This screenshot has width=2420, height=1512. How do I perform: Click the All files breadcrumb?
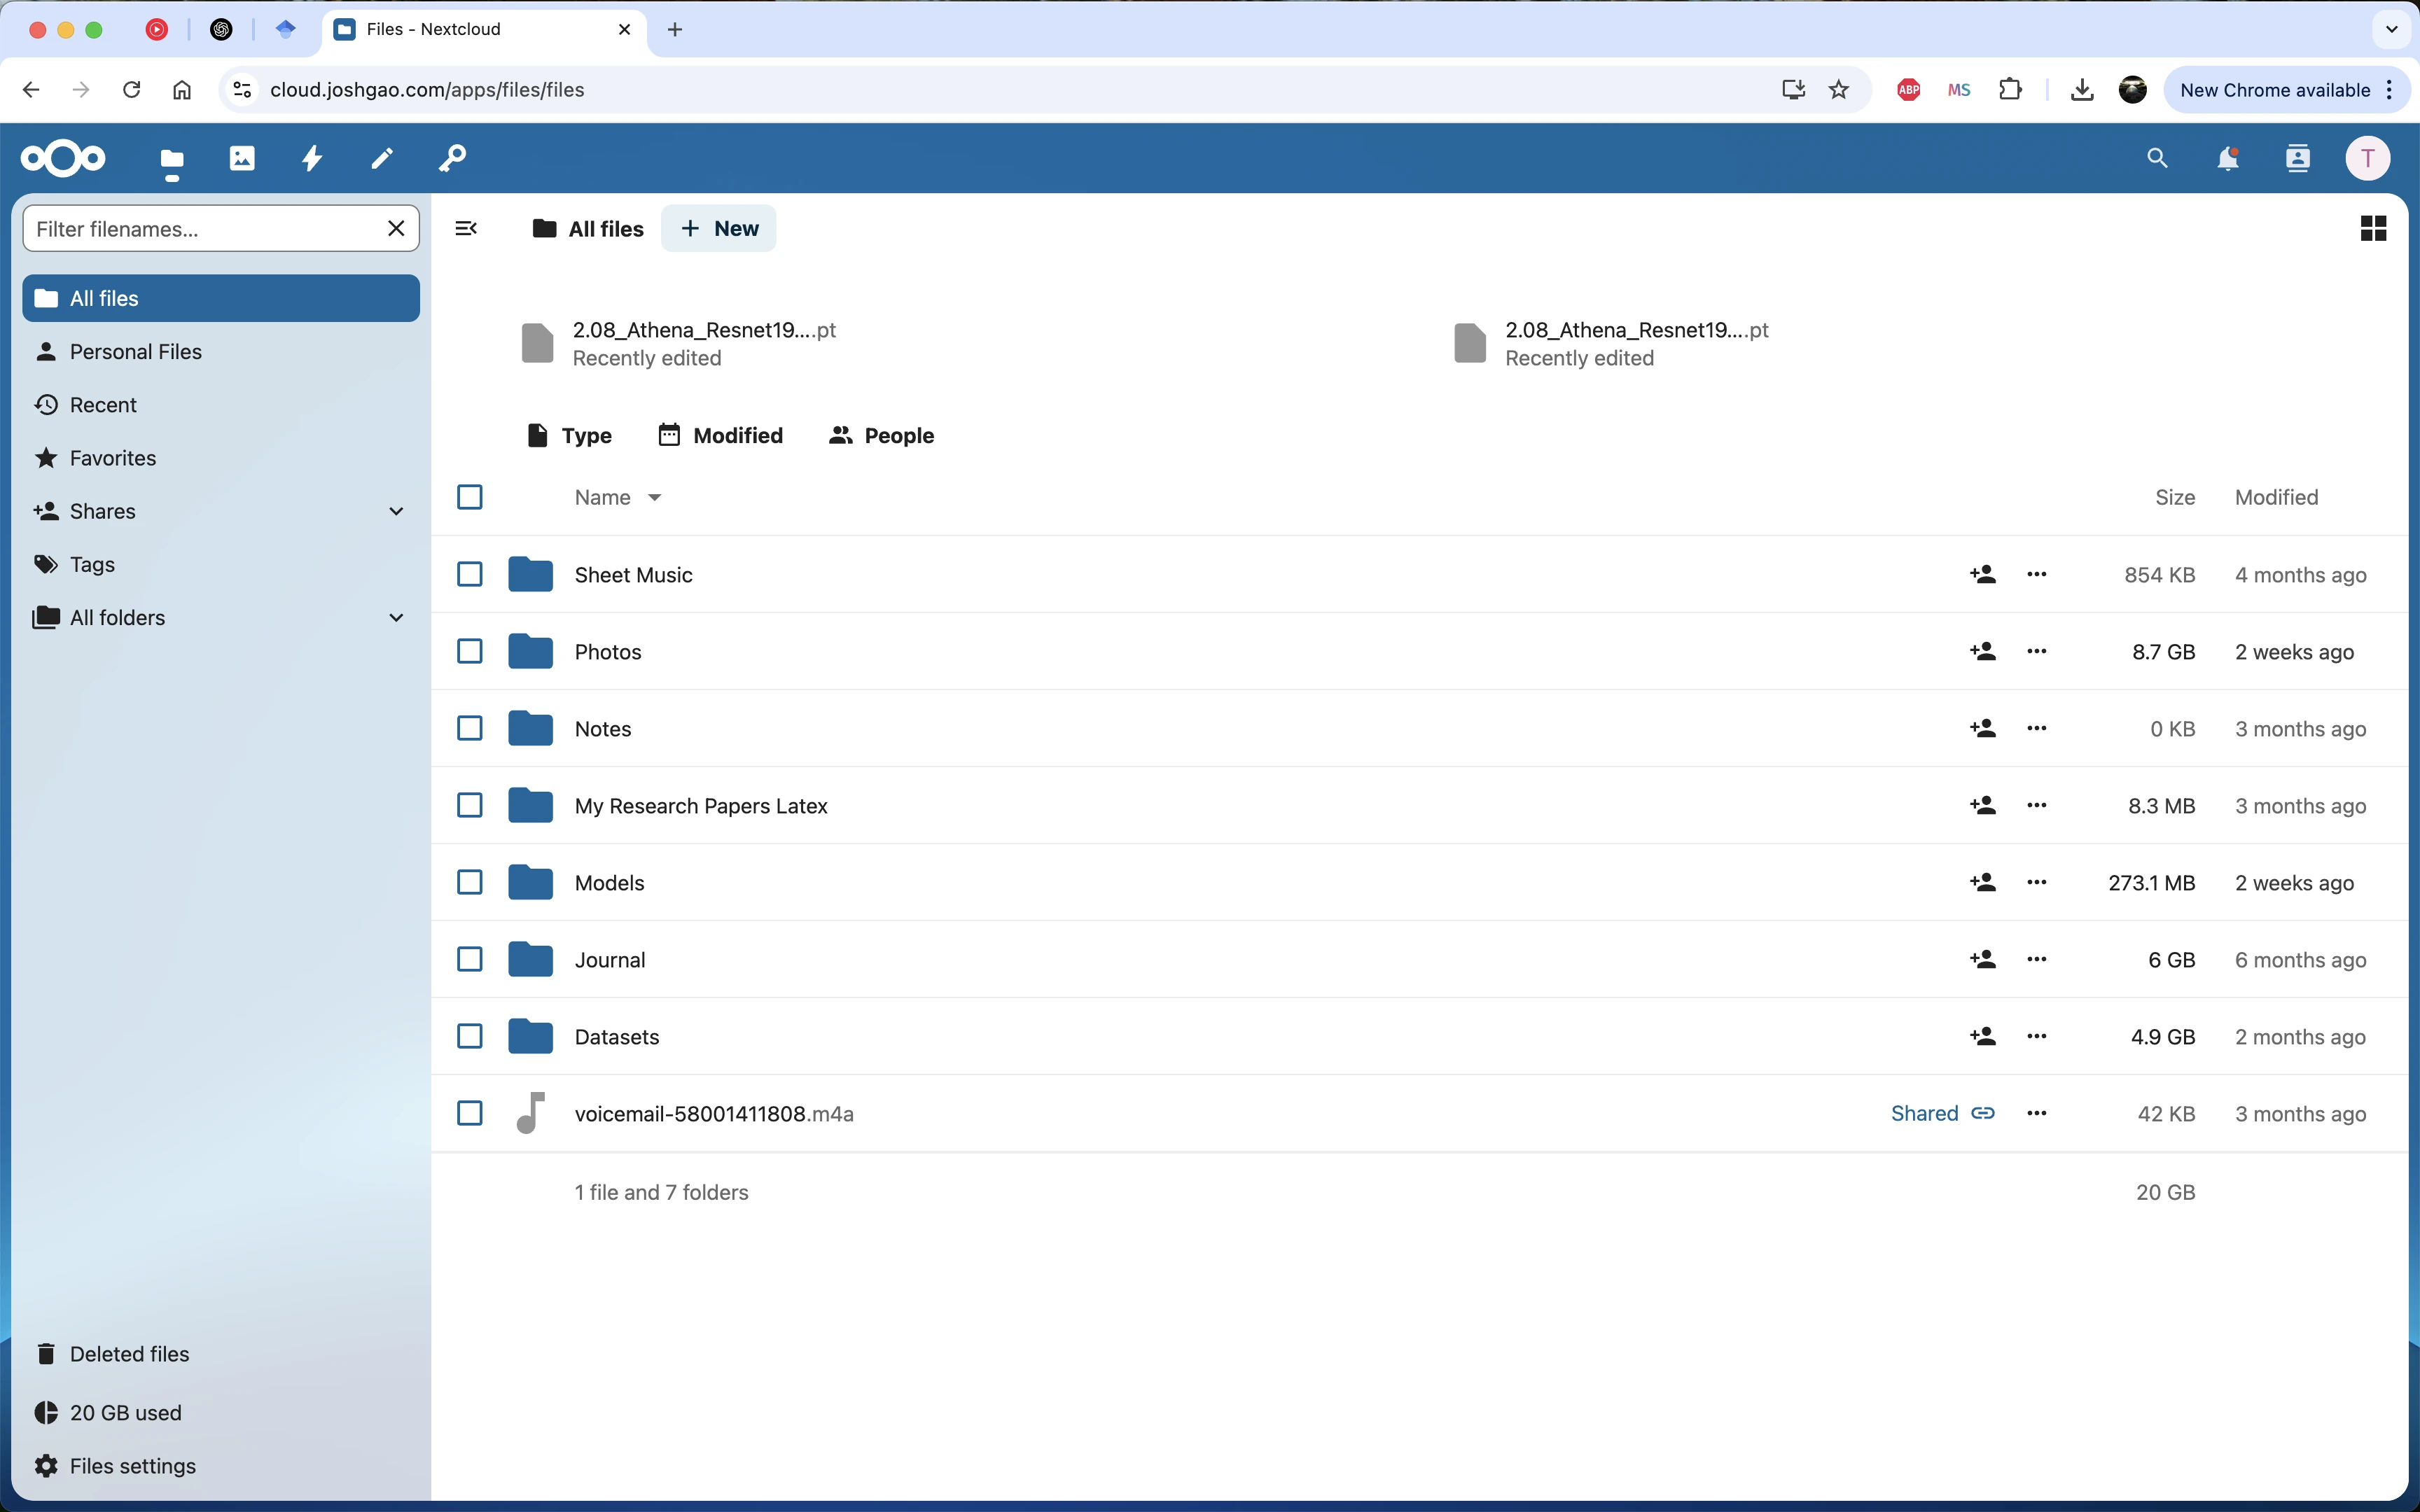(x=588, y=229)
